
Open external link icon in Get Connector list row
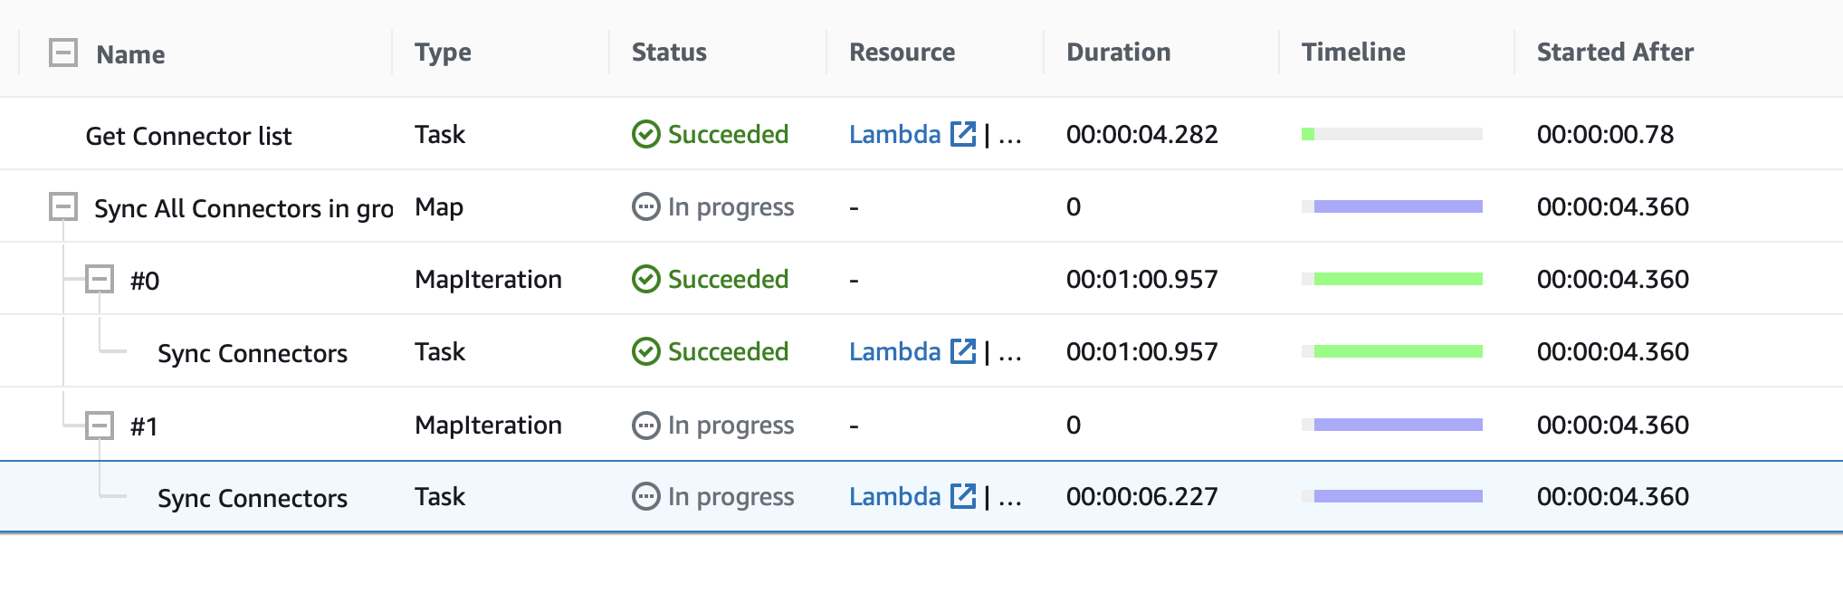coord(963,134)
